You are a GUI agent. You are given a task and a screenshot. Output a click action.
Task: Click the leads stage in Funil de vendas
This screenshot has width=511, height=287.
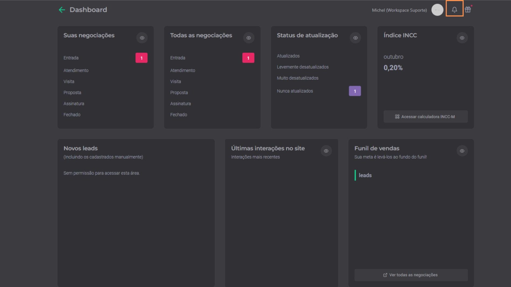(x=365, y=175)
